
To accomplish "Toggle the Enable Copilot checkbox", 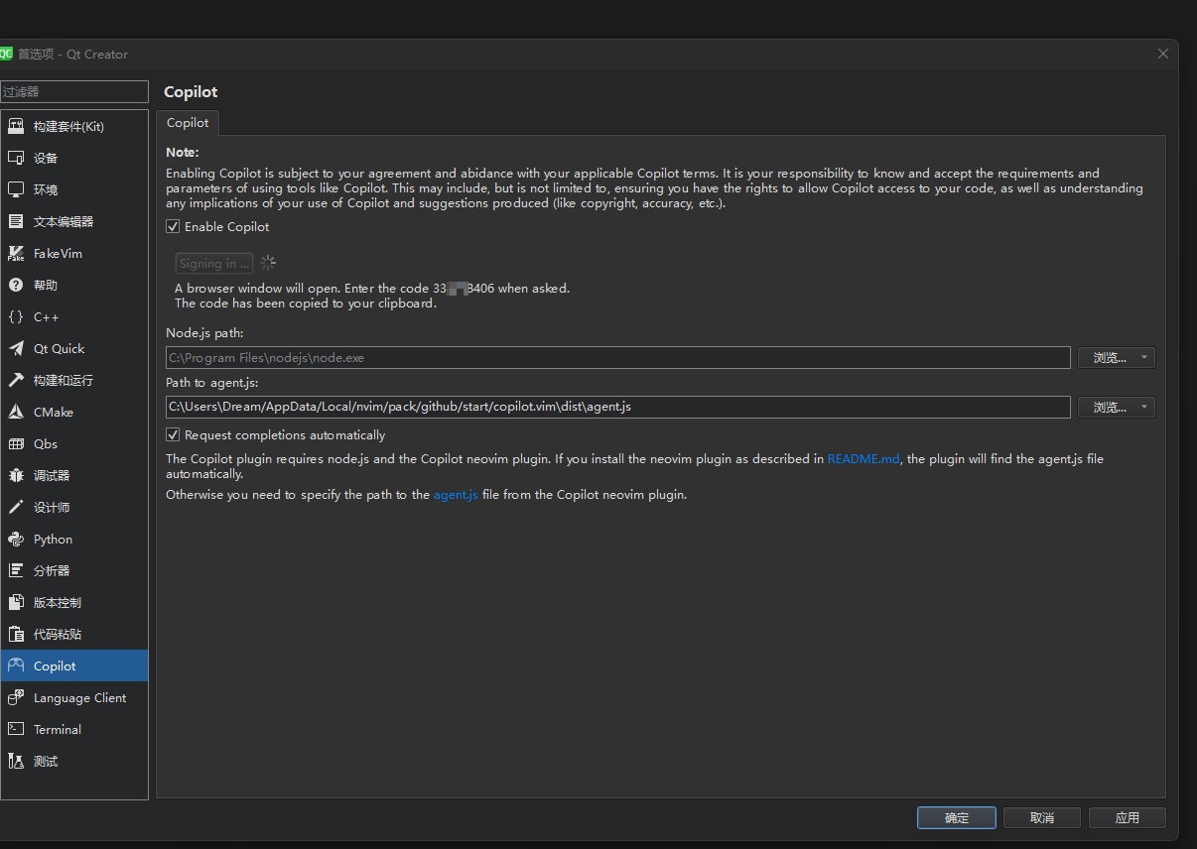I will click(173, 226).
